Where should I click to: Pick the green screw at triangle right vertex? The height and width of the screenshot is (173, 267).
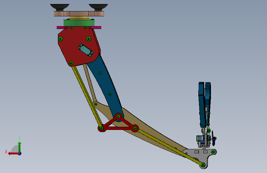click(x=135, y=128)
